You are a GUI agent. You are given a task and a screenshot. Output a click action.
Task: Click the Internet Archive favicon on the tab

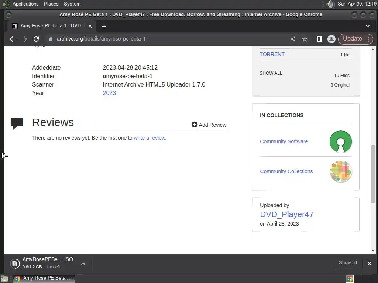[x=15, y=26]
